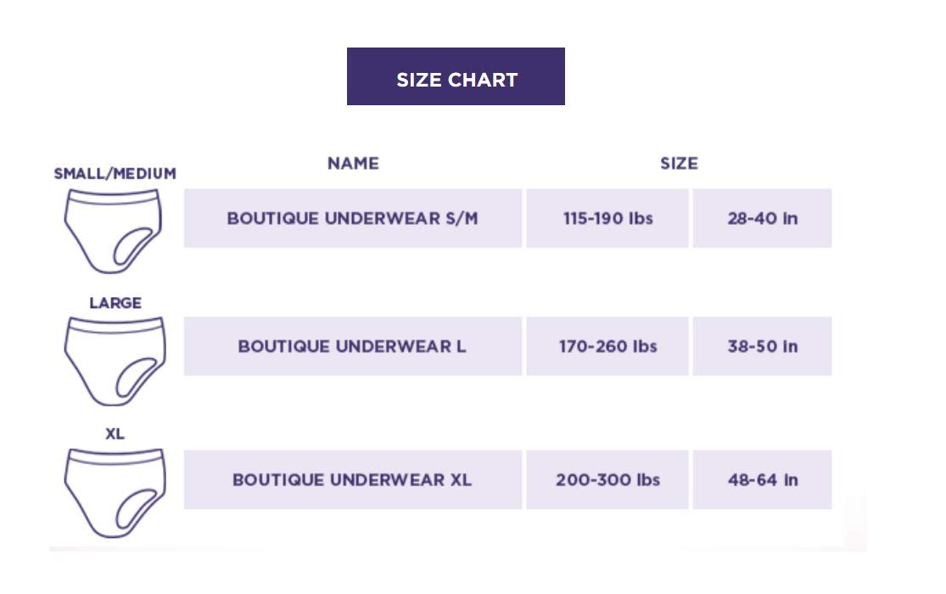Click the SMALL/MEDIUM label text
This screenshot has height=594, width=946.
[x=115, y=173]
